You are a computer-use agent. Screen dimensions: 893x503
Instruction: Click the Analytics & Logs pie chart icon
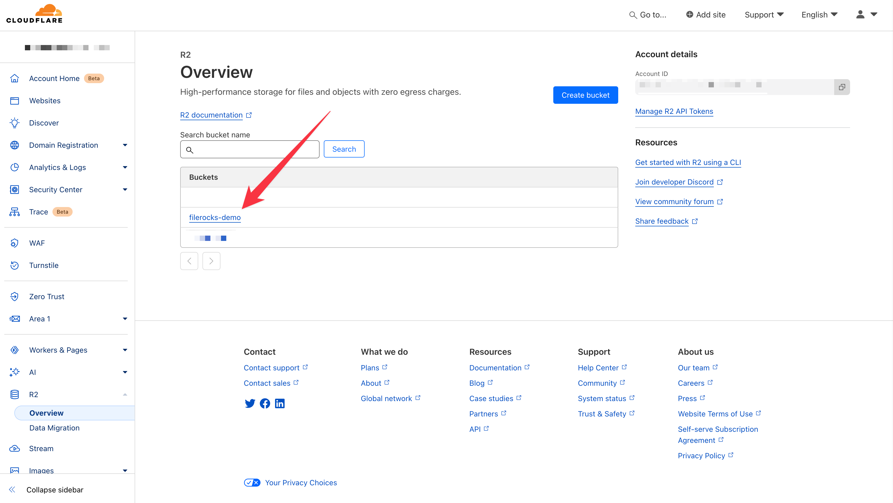[15, 167]
